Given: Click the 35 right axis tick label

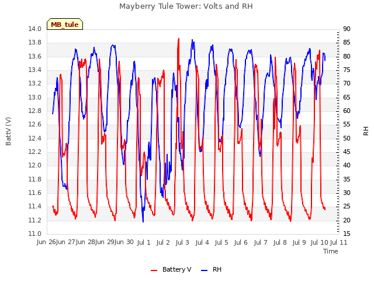Looking at the screenshot, I should (347, 180).
